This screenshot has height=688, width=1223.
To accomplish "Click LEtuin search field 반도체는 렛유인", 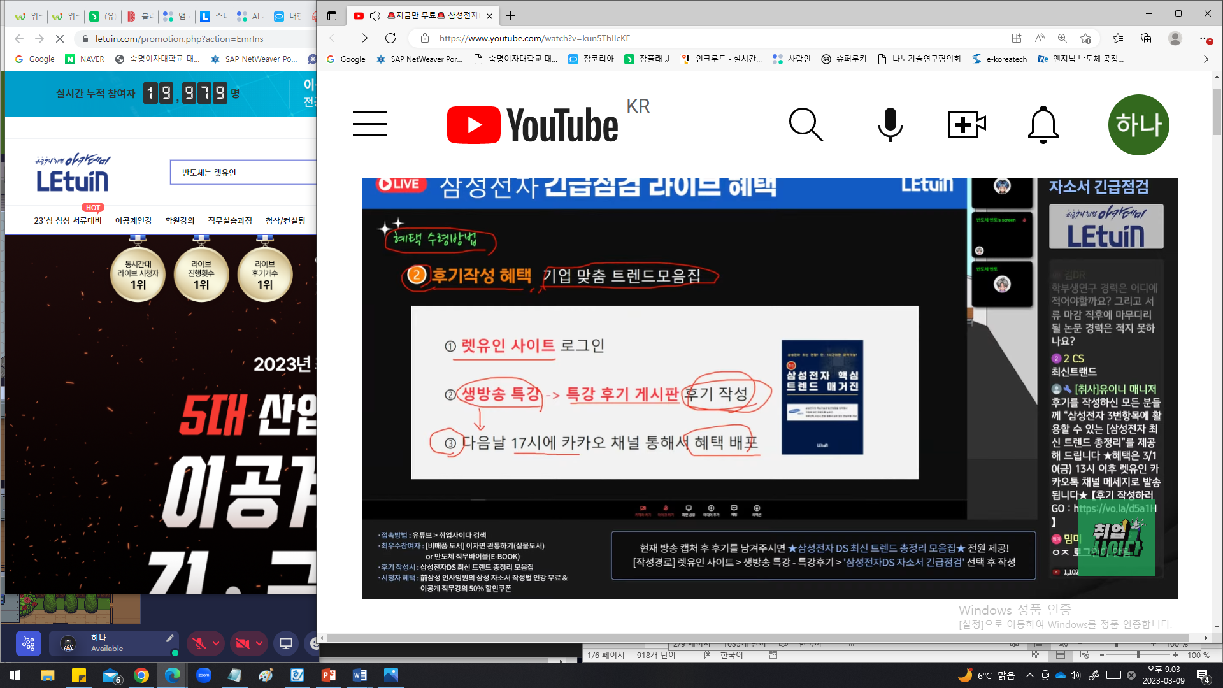I will pyautogui.click(x=243, y=173).
